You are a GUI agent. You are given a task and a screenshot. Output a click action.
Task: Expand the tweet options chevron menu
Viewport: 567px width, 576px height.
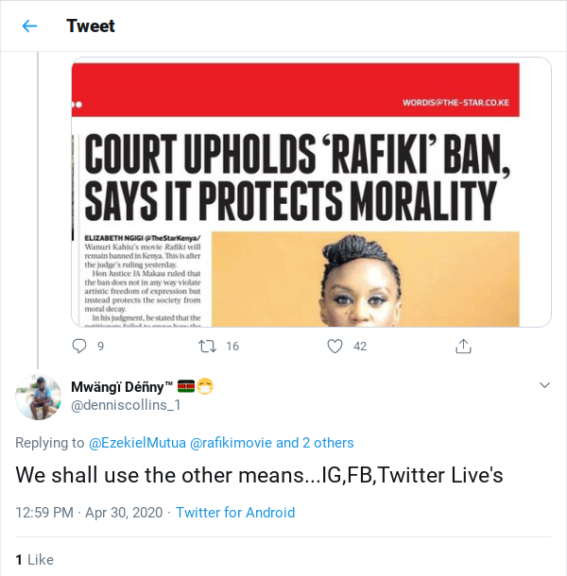tap(544, 385)
